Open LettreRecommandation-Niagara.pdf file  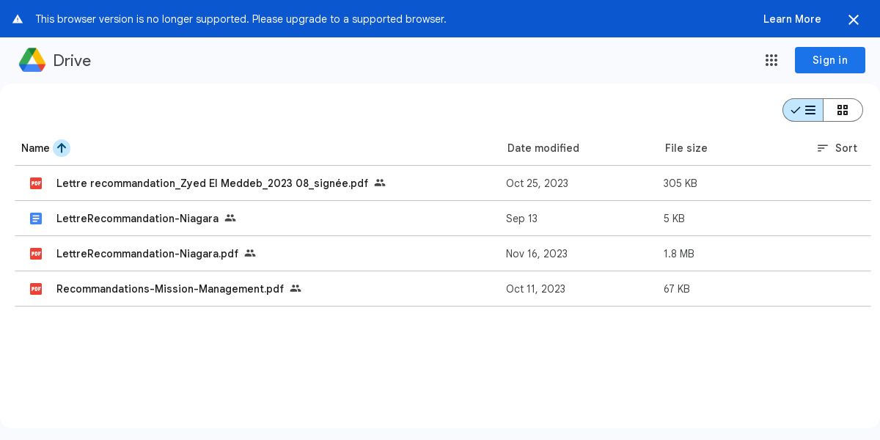click(x=147, y=254)
